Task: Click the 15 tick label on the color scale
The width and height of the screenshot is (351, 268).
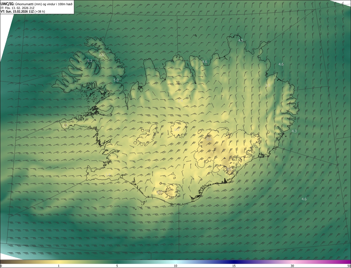Action: 234,266
